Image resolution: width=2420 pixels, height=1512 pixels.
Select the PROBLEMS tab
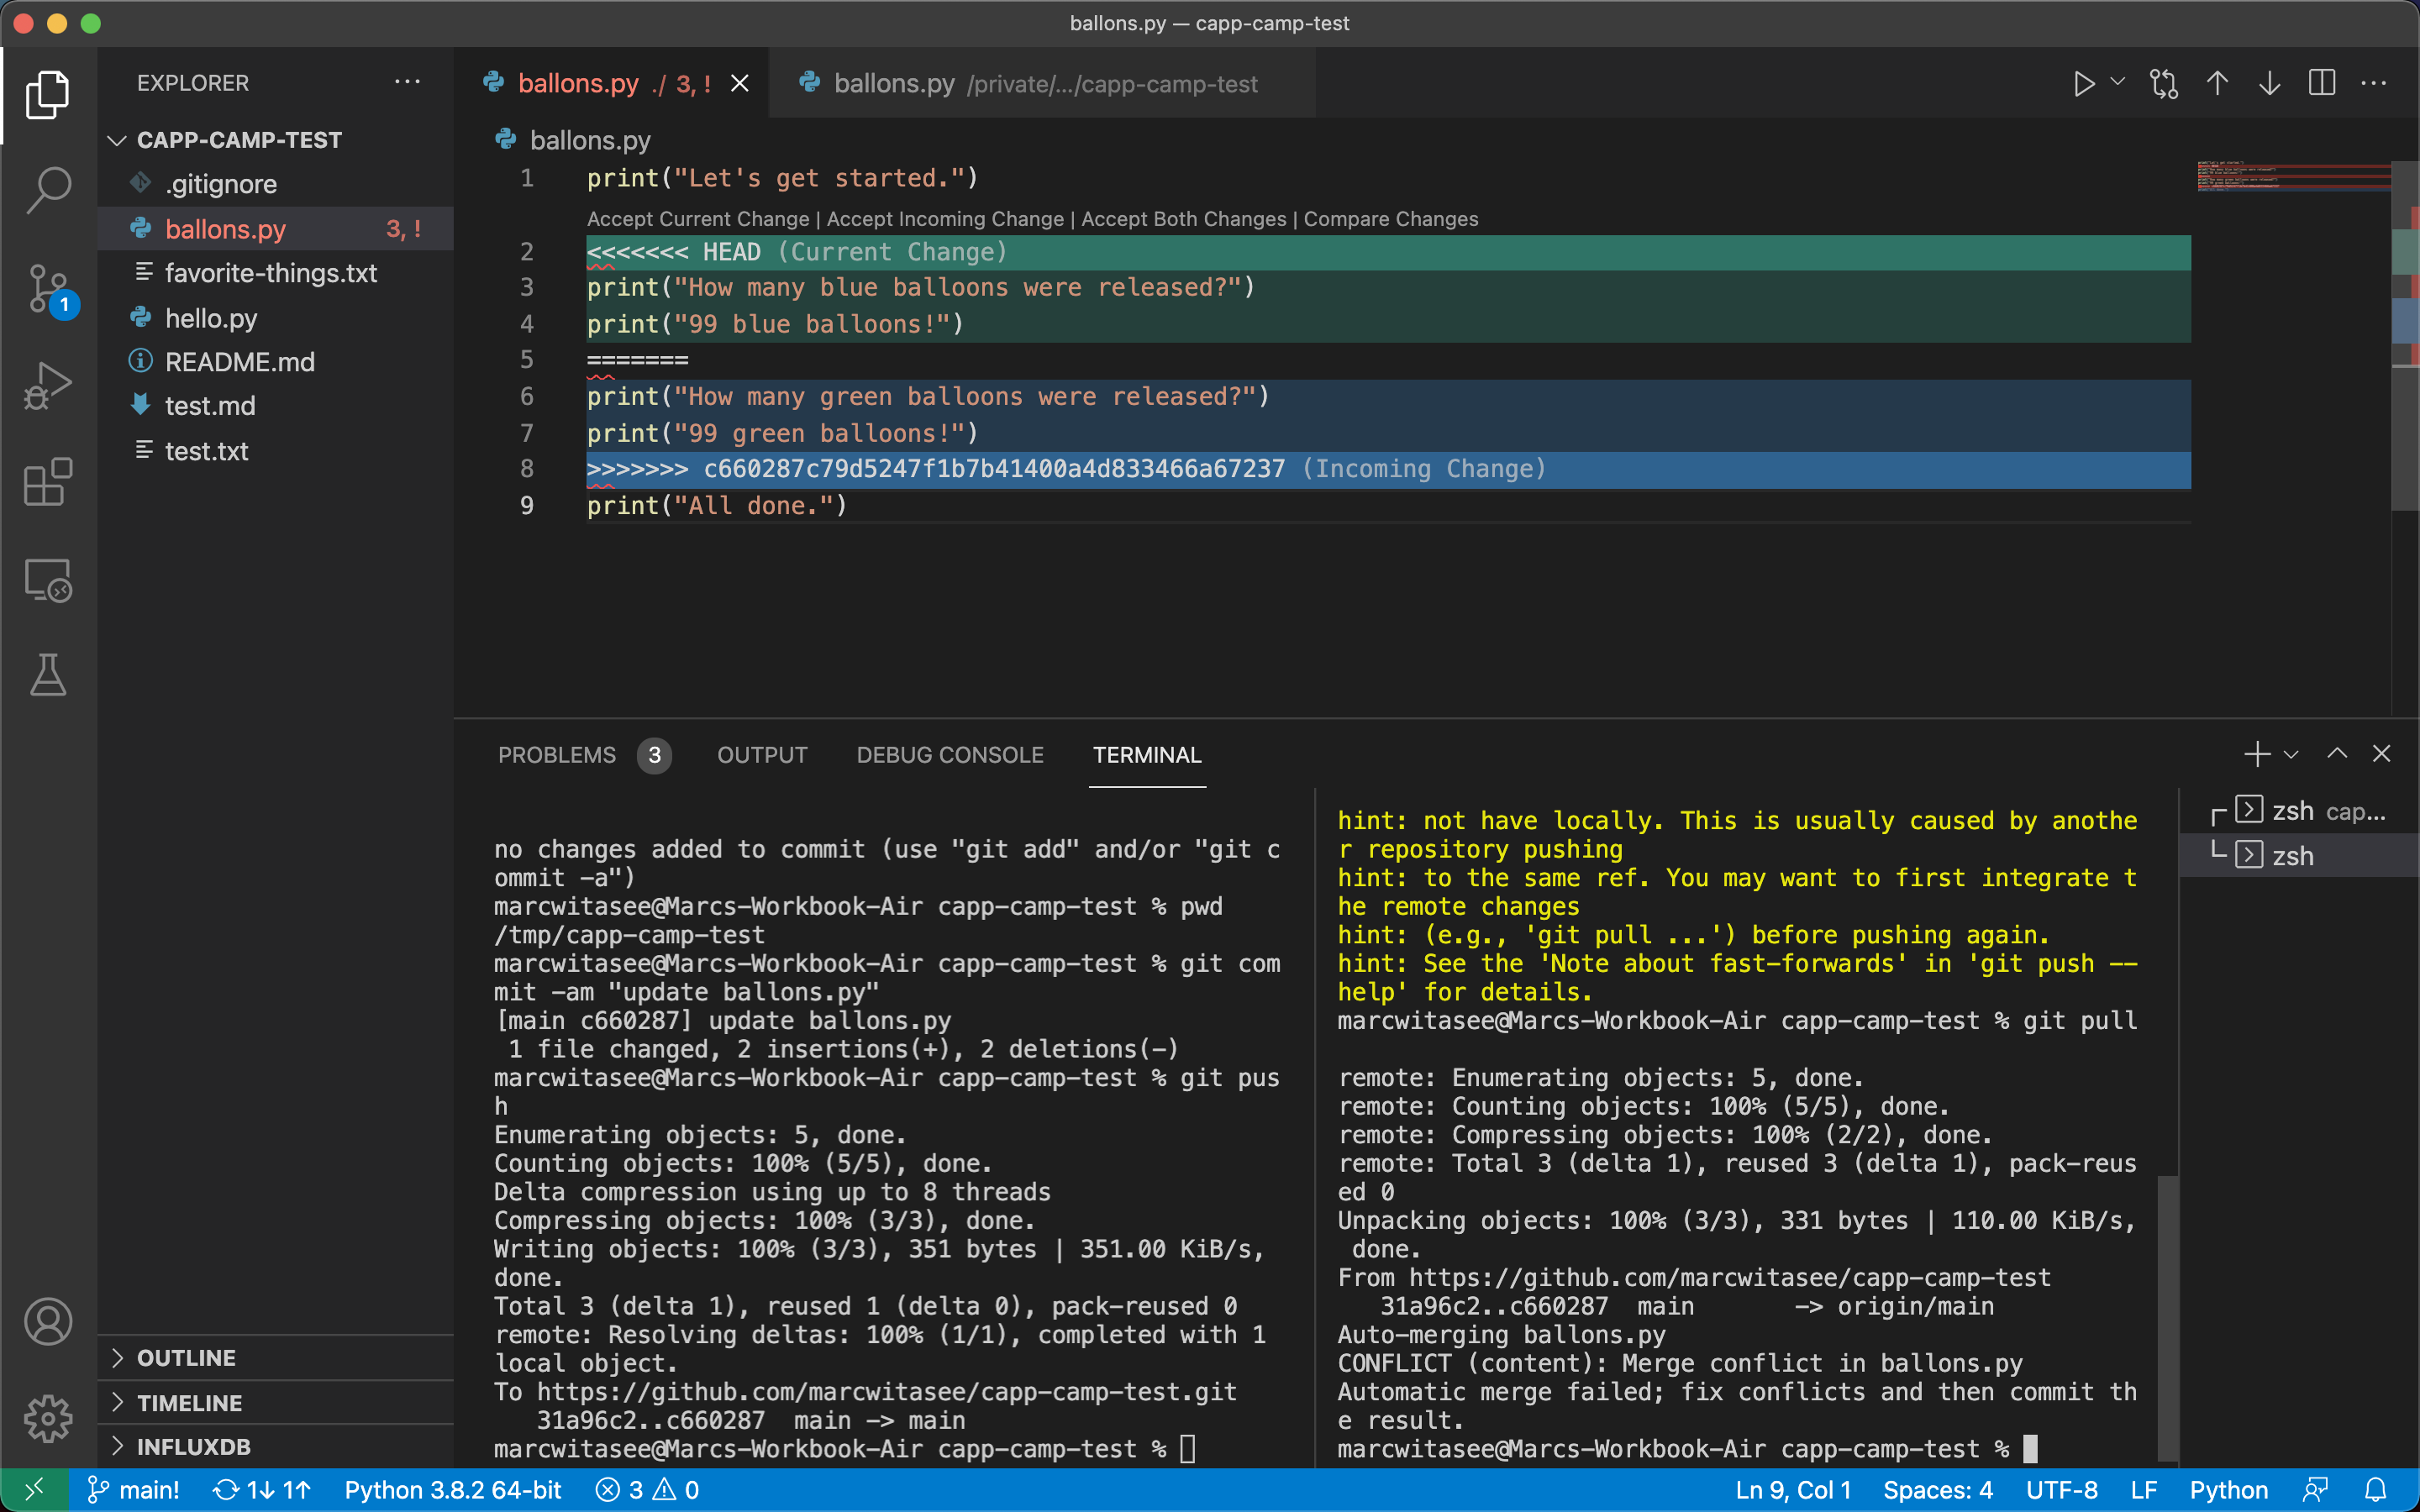(x=557, y=754)
